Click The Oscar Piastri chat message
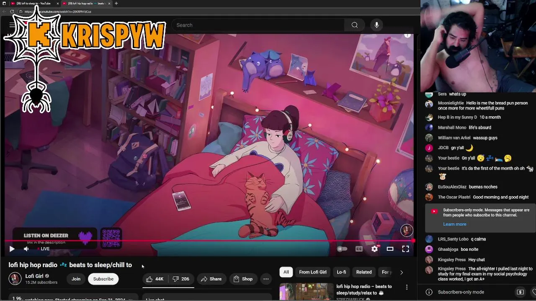Viewport: 536px width, 301px height. 500,197
